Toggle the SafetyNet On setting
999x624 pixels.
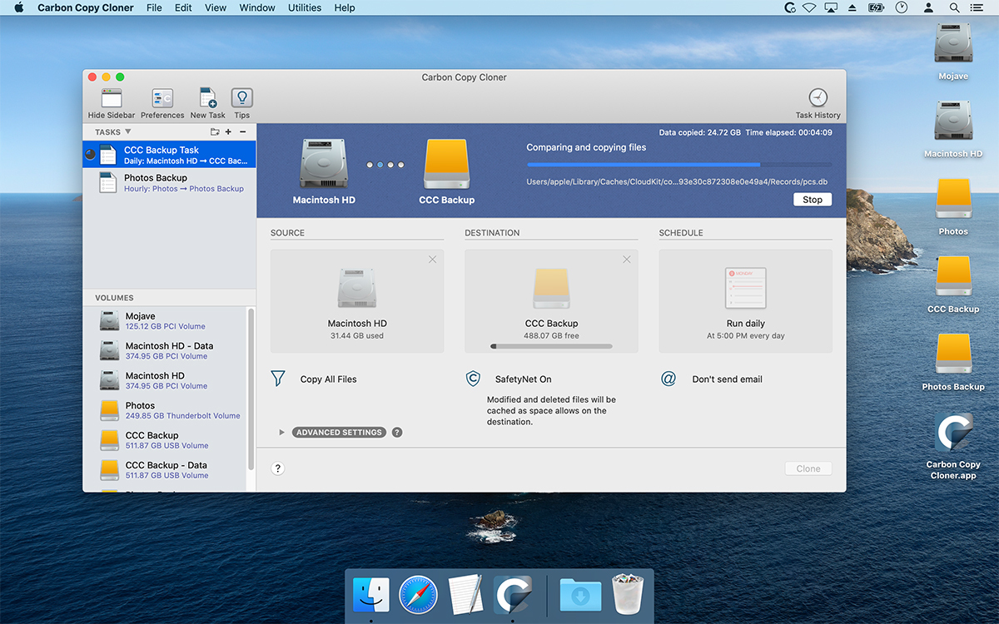coord(523,379)
